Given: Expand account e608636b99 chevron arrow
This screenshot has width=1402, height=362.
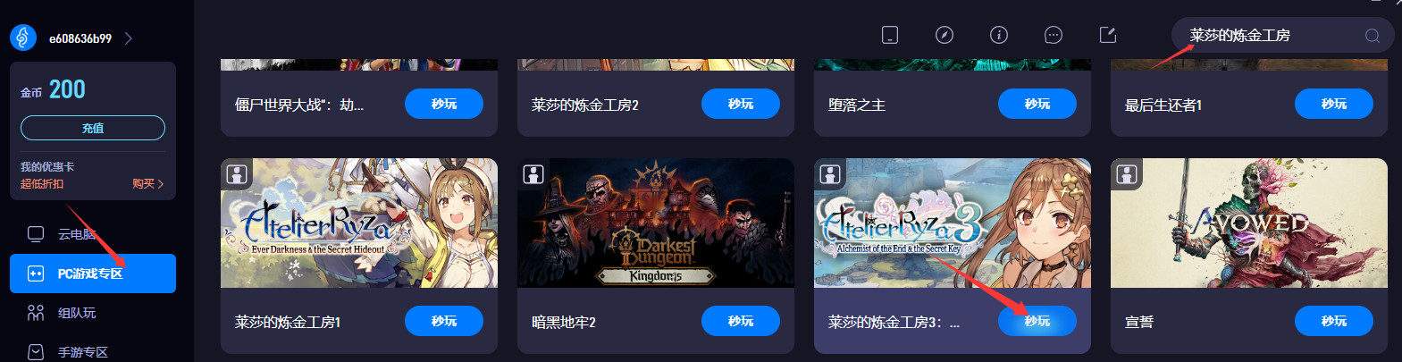Looking at the screenshot, I should 129,38.
